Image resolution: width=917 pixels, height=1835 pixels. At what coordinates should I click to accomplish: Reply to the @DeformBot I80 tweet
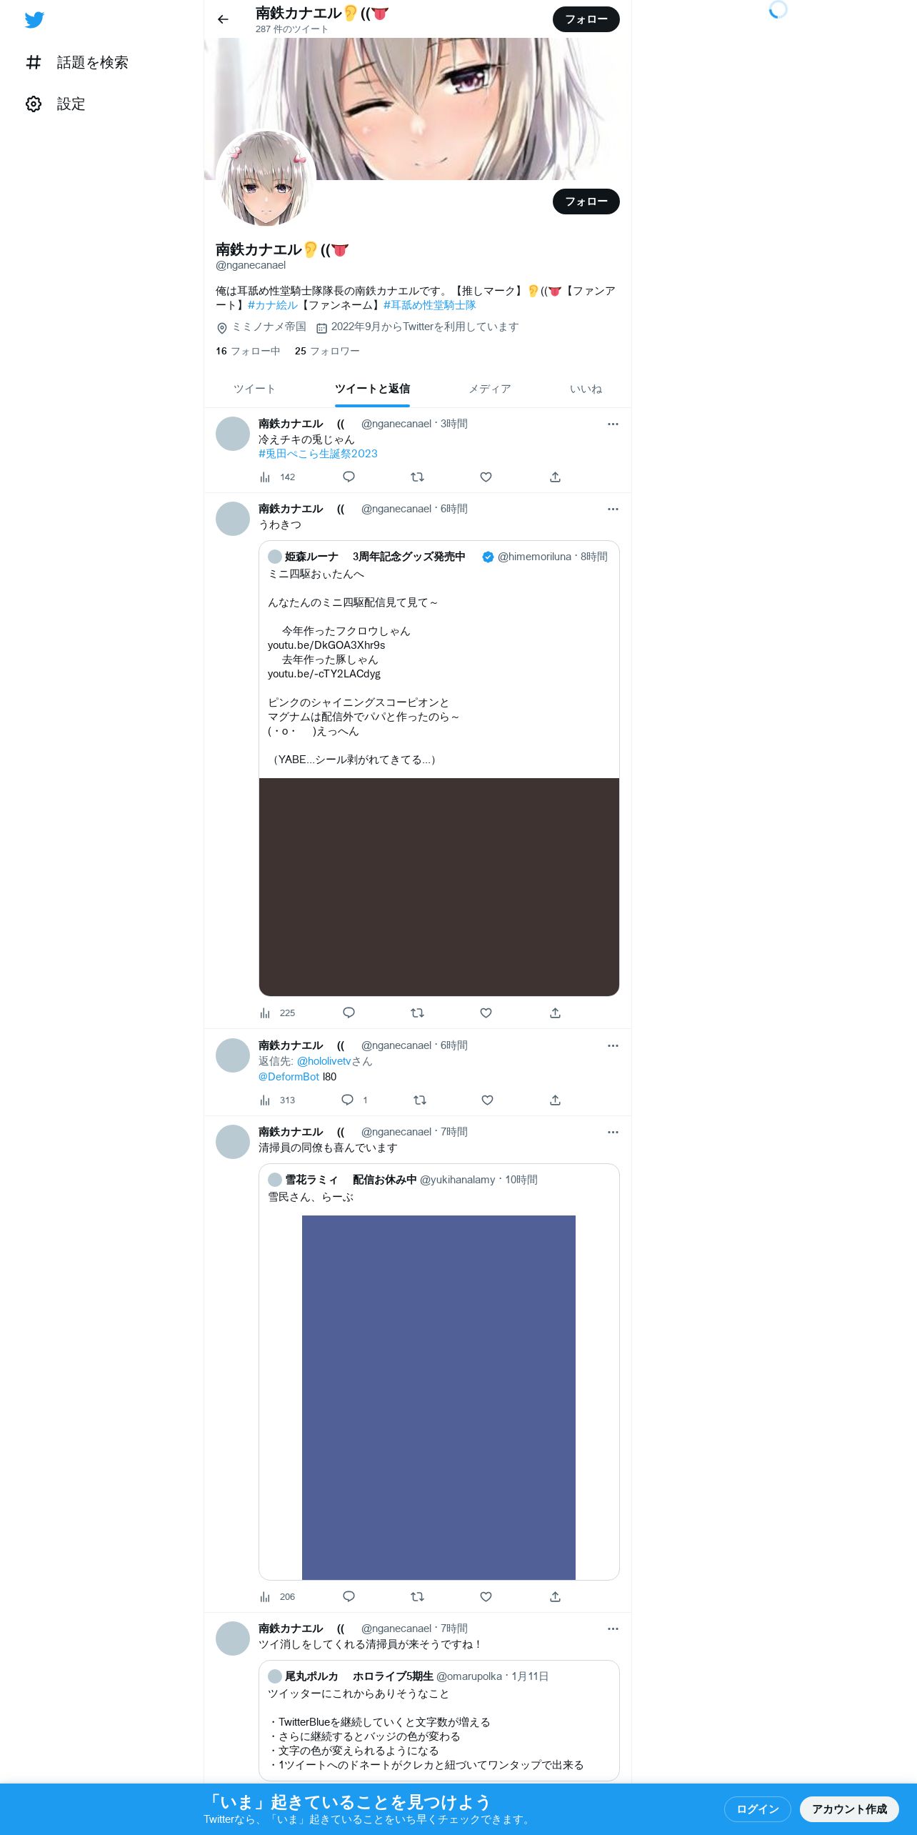click(348, 1100)
